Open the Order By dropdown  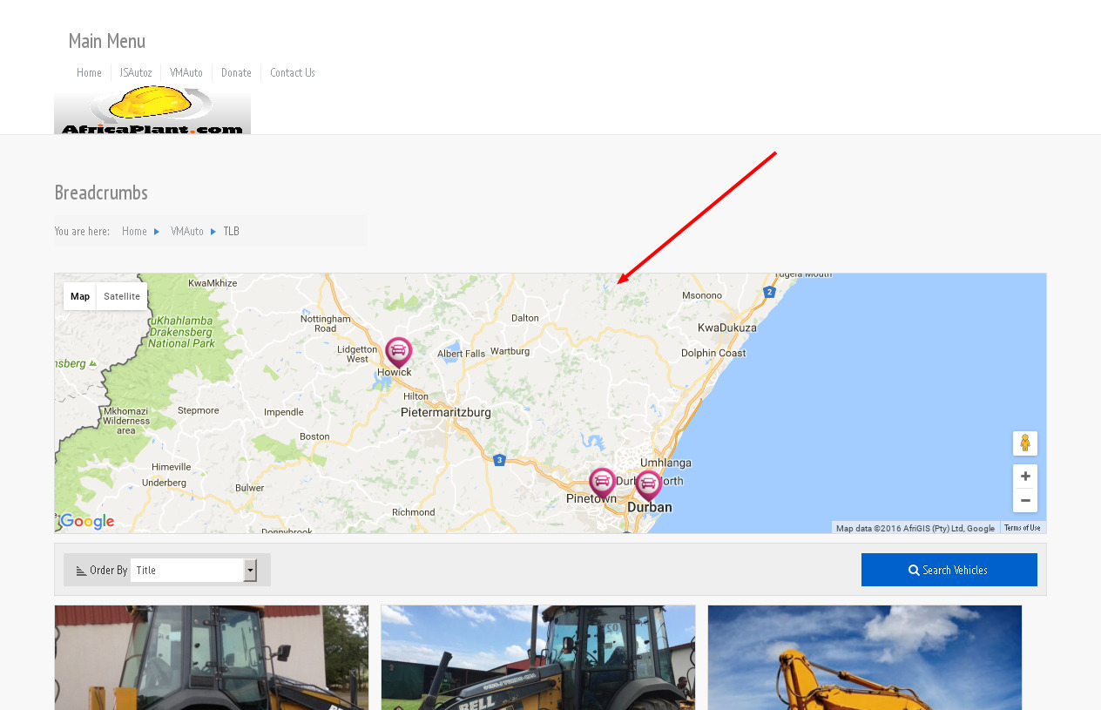193,570
